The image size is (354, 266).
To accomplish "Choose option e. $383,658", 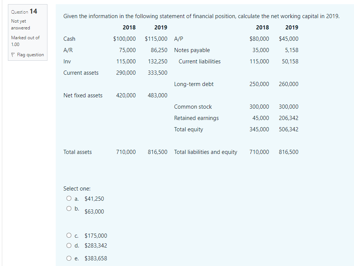I will [69, 258].
